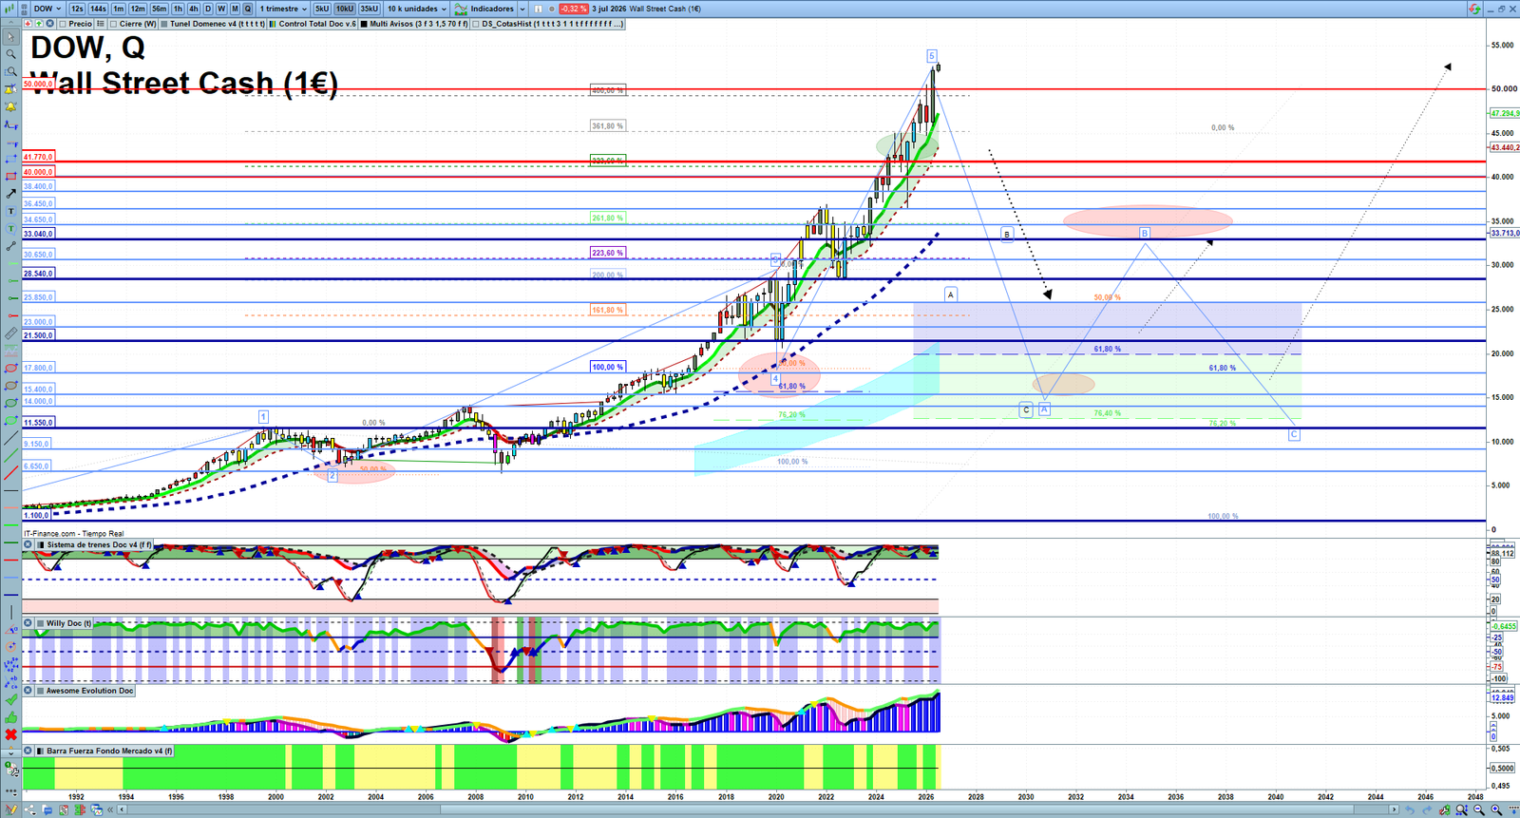Open the Indicadores chart icon
The width and height of the screenshot is (1520, 818).
(461, 9)
